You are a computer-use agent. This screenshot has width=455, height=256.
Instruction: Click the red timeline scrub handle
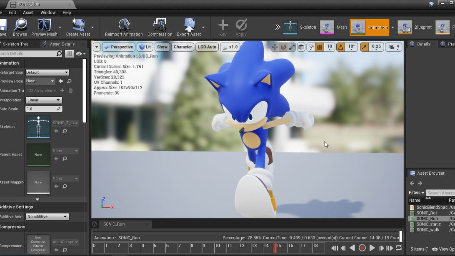pos(275,248)
